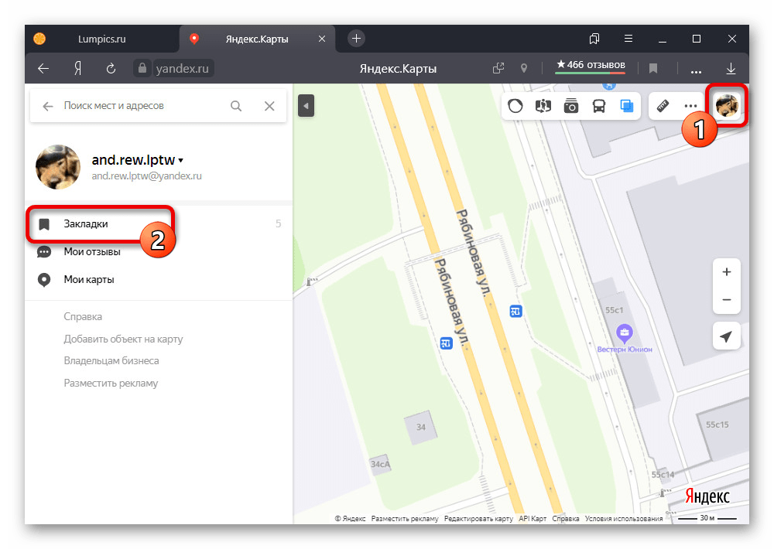The width and height of the screenshot is (774, 549).
Task: Open the map tools three-dots menu
Action: (690, 106)
